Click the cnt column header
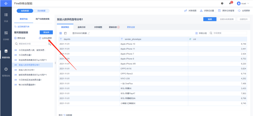 [217, 39]
